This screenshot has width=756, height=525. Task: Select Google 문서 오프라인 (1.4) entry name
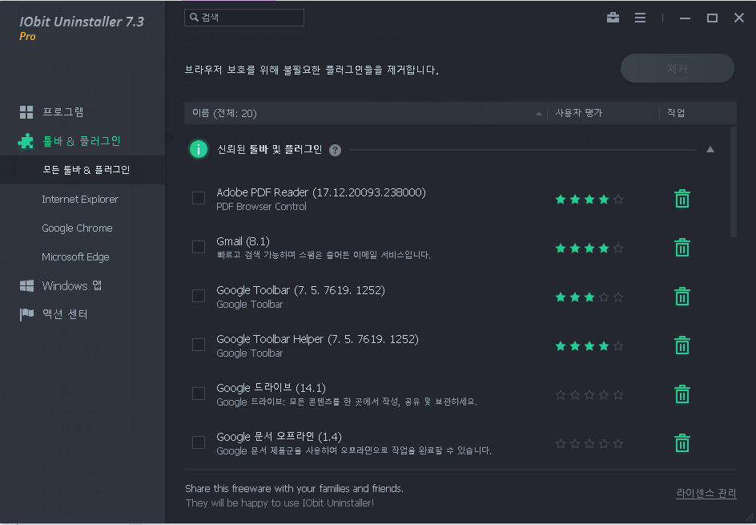(279, 437)
